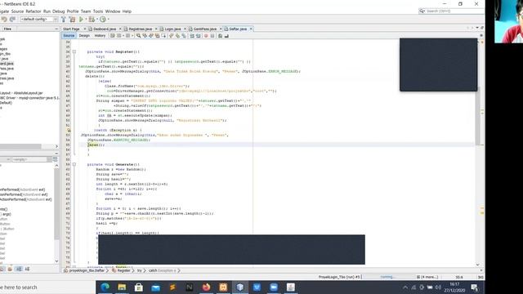
Task: Collapse the Generate method code fold
Action: pyautogui.click(x=74, y=164)
